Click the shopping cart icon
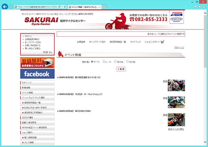Viewport: 208px width, 147px height. click(162, 42)
